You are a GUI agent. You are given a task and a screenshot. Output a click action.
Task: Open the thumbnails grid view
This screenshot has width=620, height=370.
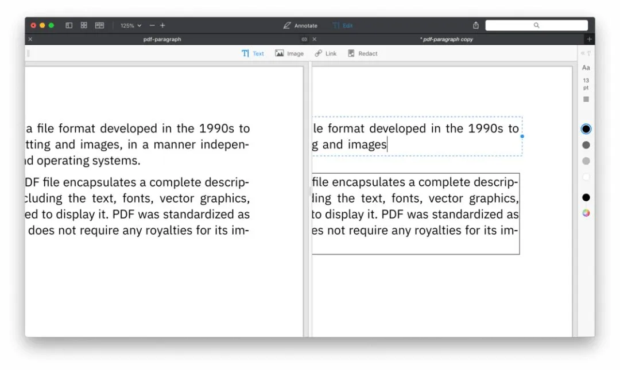point(84,25)
